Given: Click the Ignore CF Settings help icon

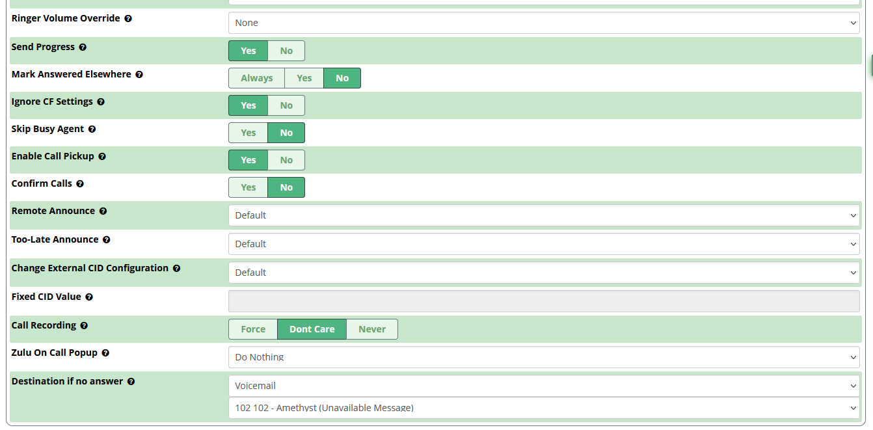Looking at the screenshot, I should coord(101,102).
